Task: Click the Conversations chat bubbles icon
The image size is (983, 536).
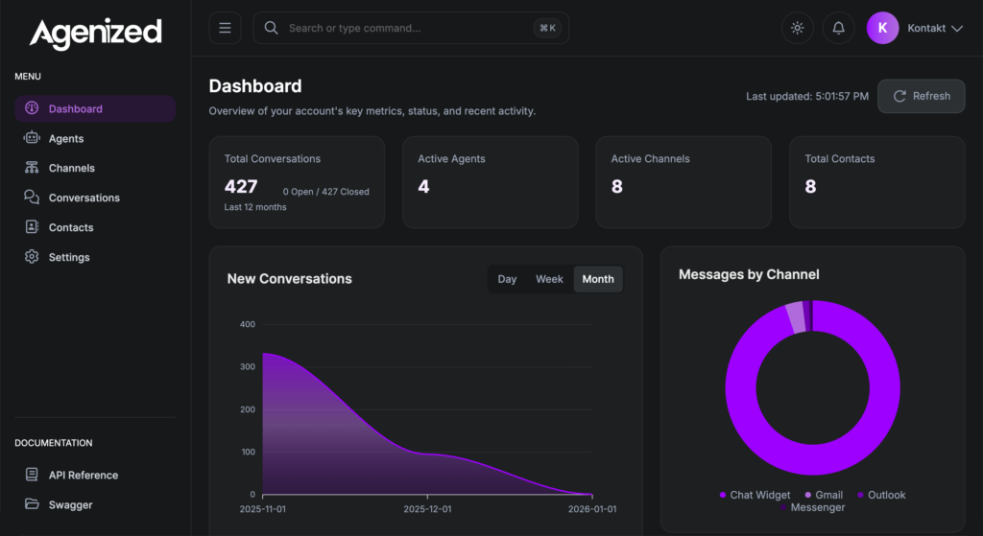Action: (x=32, y=198)
